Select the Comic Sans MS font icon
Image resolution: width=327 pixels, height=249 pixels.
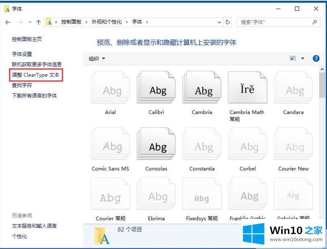click(x=110, y=144)
